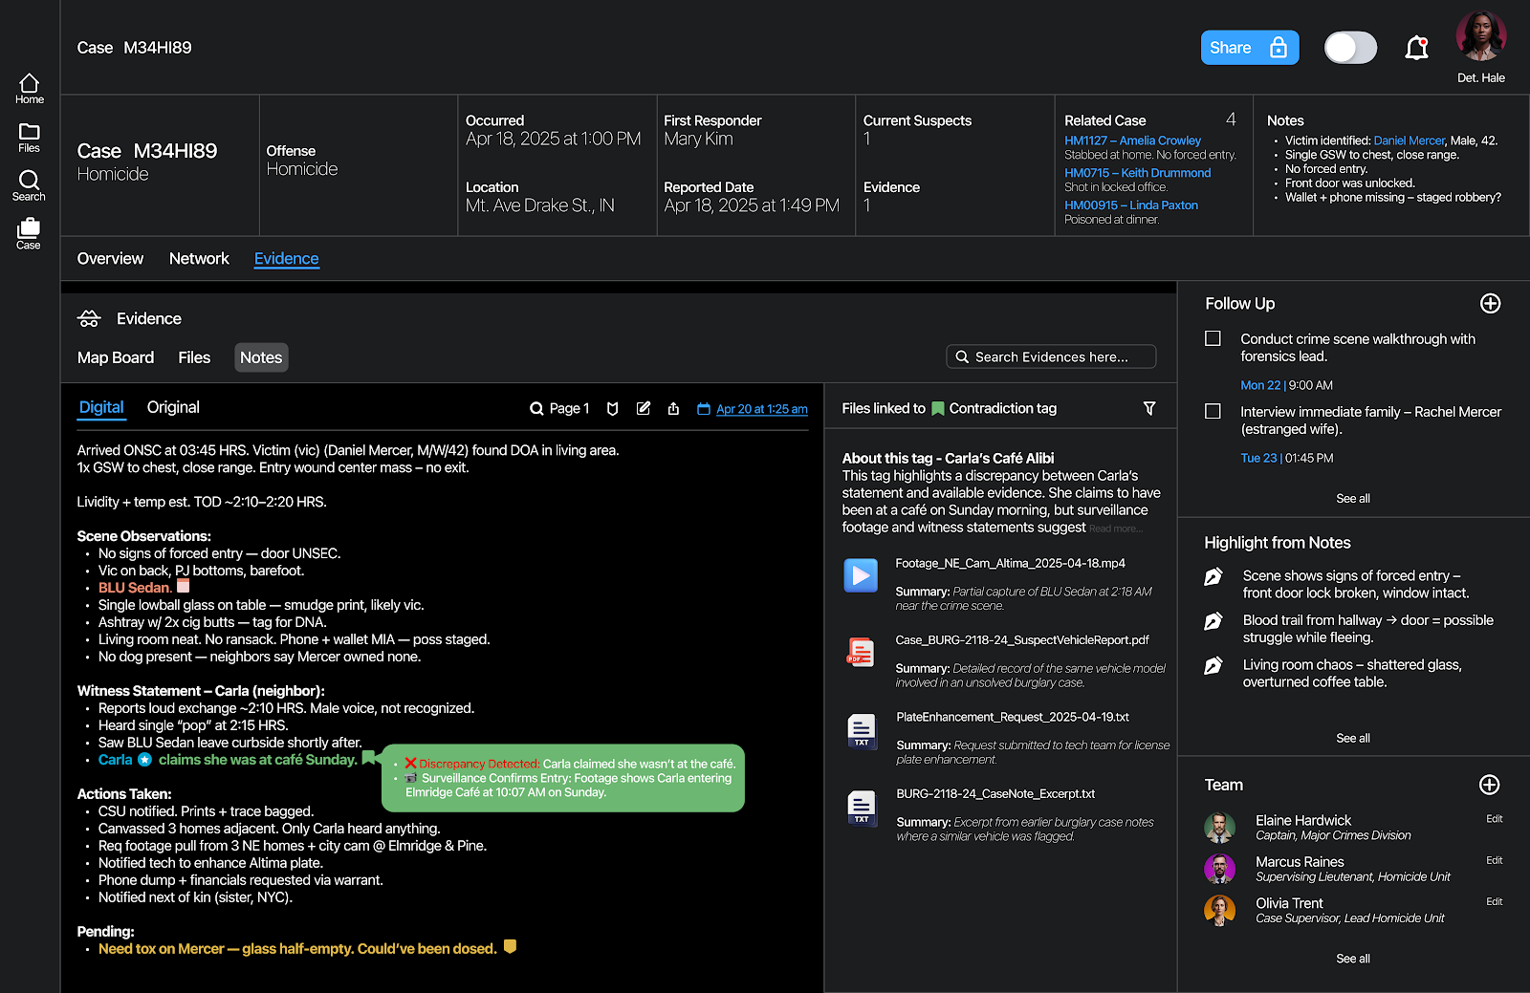Viewport: 1530px width, 993px height.
Task: Open the notifications bell
Action: click(x=1416, y=48)
